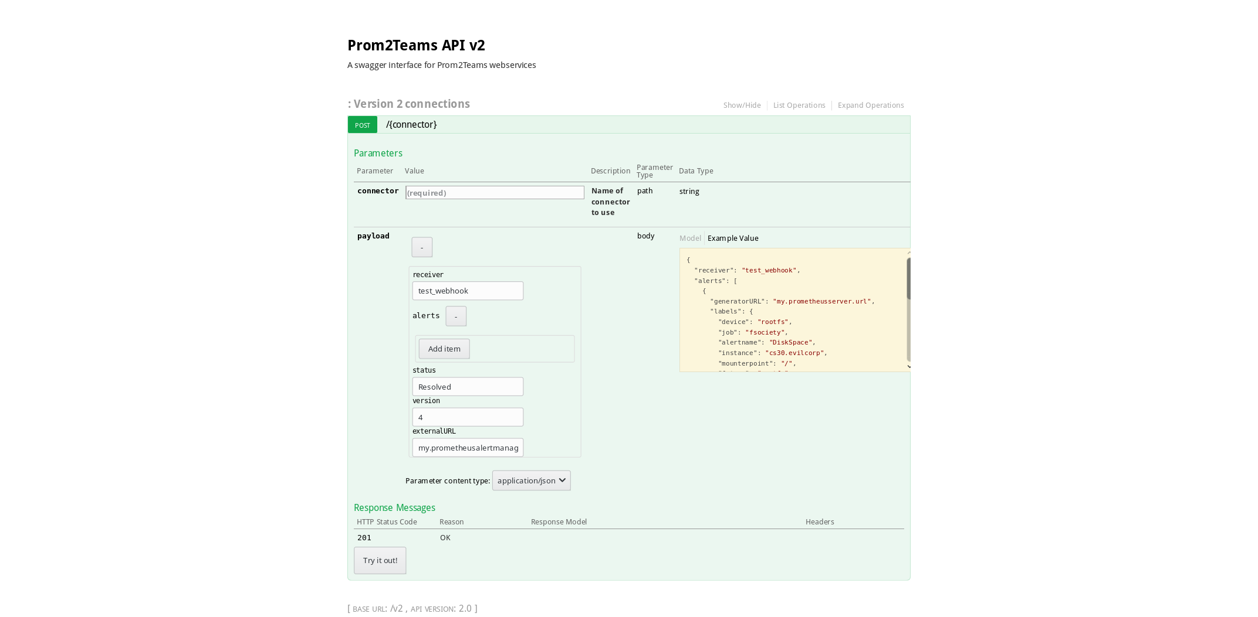The width and height of the screenshot is (1258, 617).
Task: Select the Example Value tab
Action: (x=732, y=238)
